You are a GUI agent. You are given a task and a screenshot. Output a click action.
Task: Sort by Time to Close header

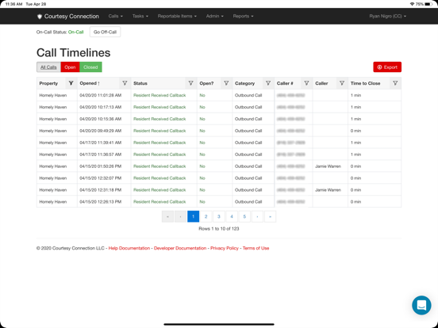(365, 83)
